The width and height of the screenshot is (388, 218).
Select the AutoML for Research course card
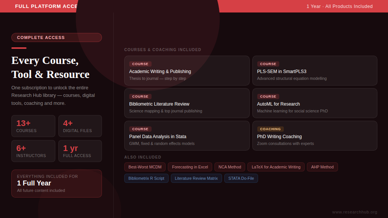point(314,103)
